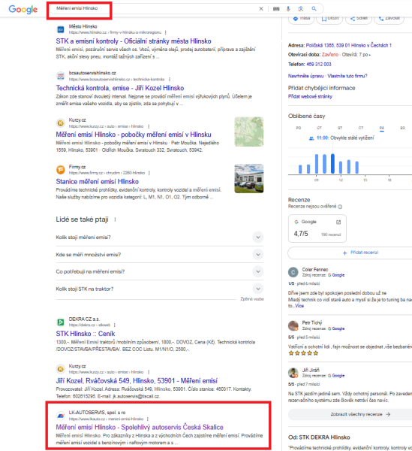
Task: Click the green DEKRA CZ favicon
Action: pyautogui.click(x=61, y=322)
